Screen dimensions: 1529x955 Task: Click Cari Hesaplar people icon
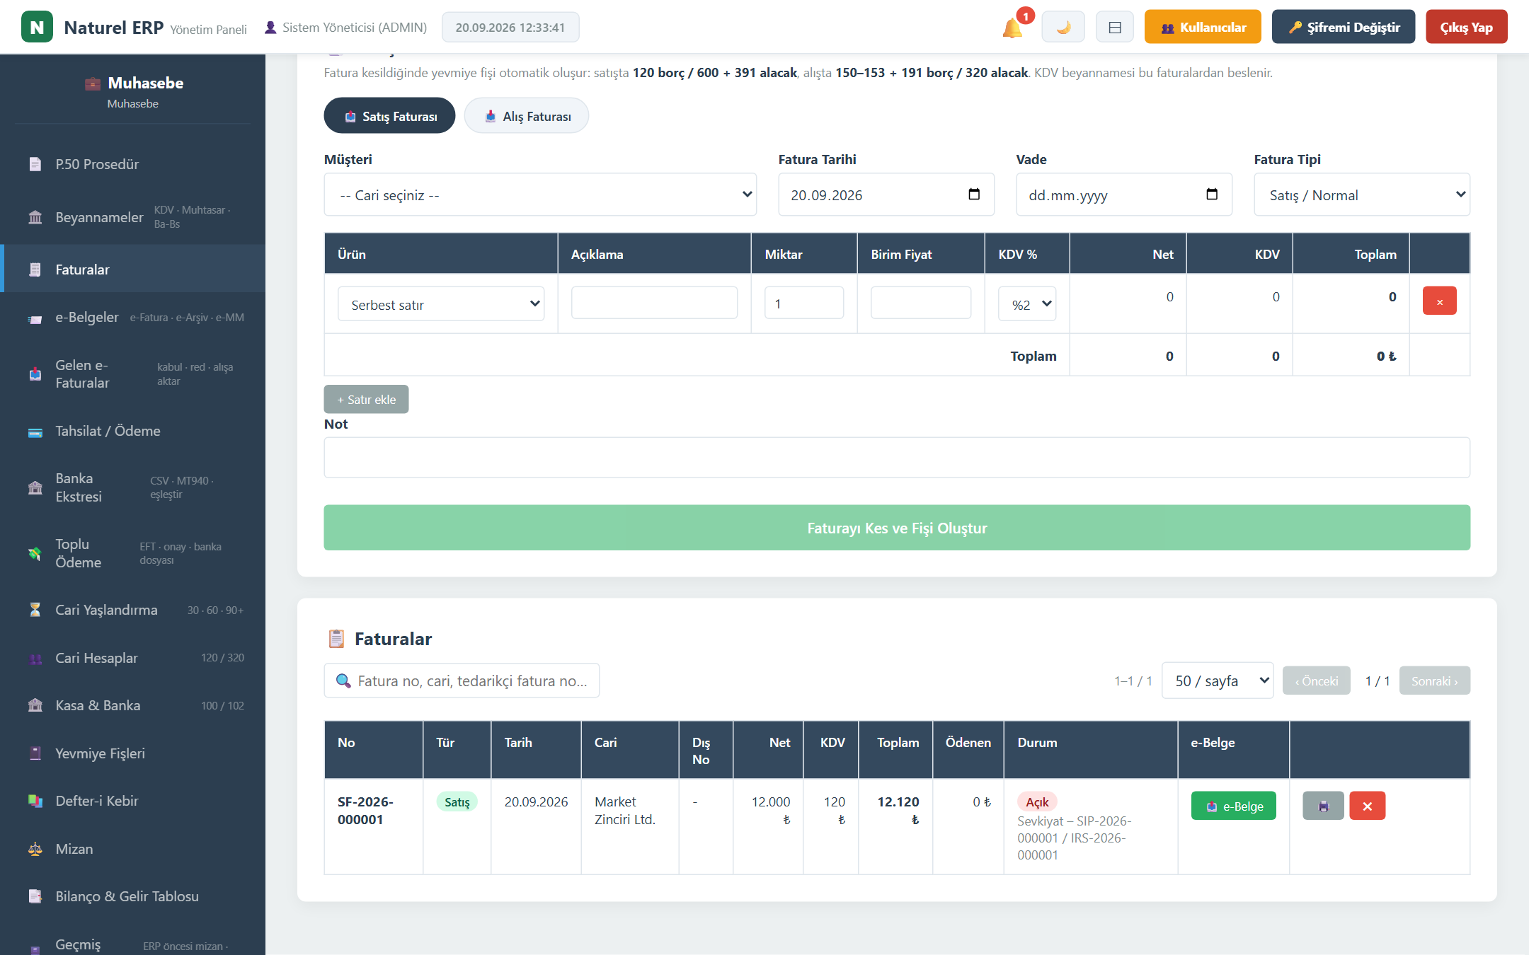tap(35, 658)
